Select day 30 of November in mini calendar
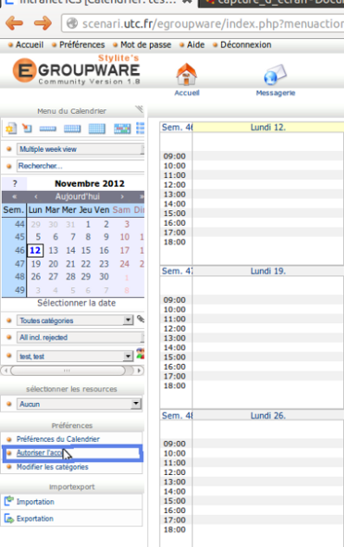Image resolution: width=344 pixels, height=547 pixels. (104, 277)
